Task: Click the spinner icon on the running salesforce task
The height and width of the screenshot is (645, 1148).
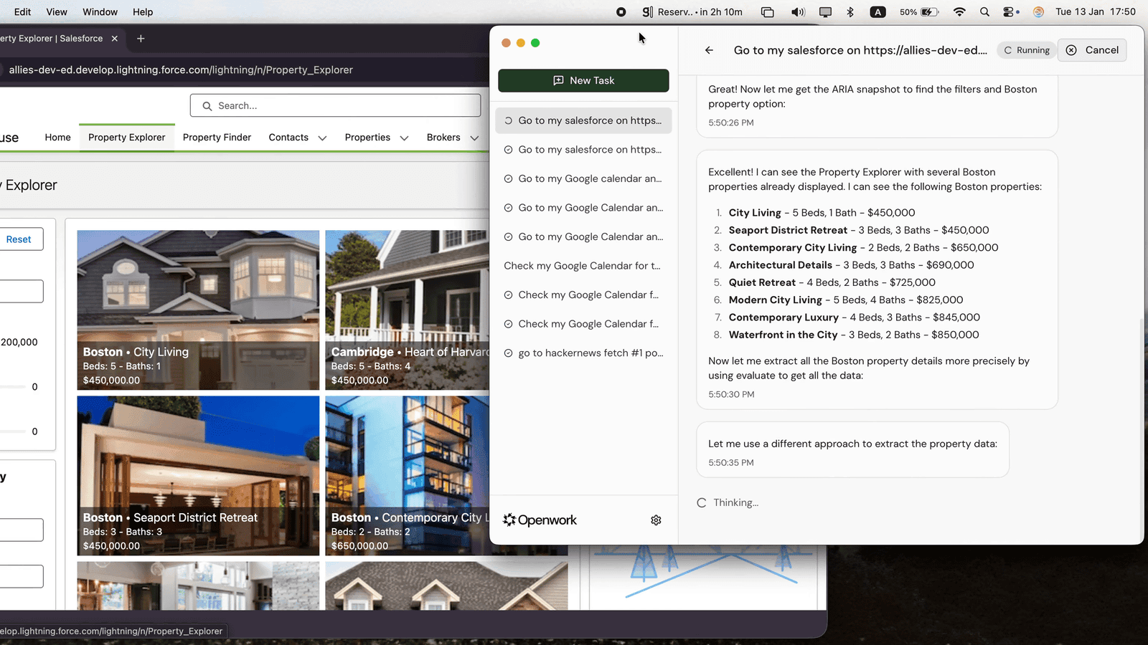Action: [507, 120]
